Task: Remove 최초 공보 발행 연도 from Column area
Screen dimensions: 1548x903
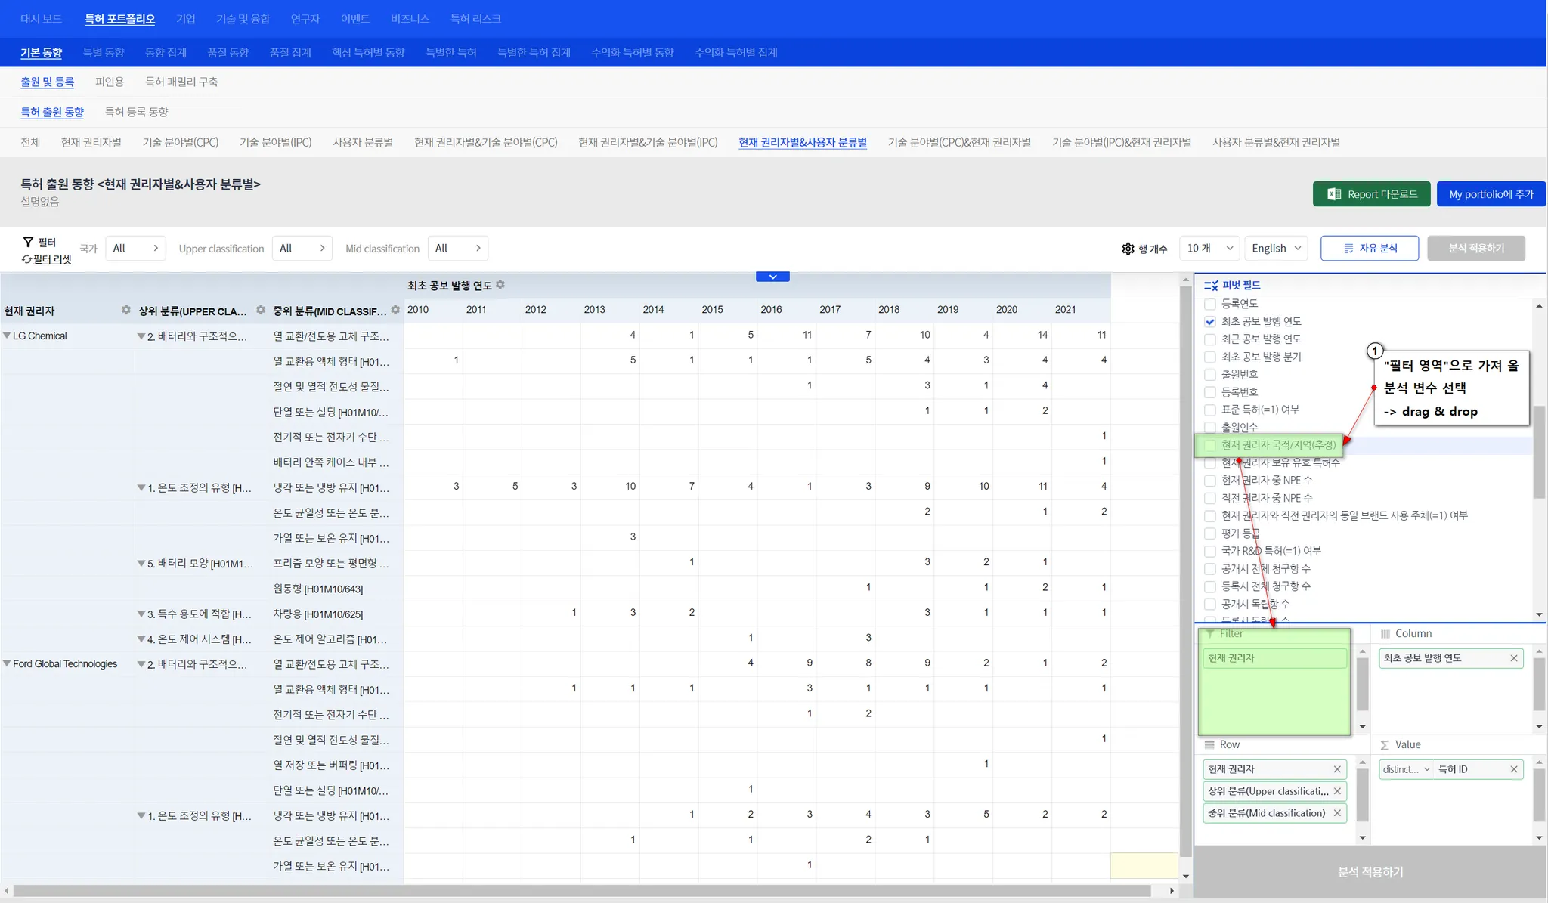Action: (x=1514, y=658)
